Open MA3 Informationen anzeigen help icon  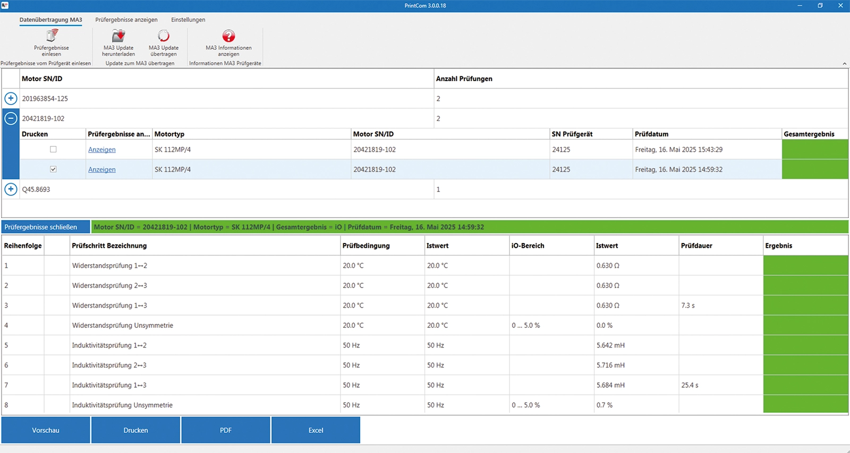coord(228,36)
